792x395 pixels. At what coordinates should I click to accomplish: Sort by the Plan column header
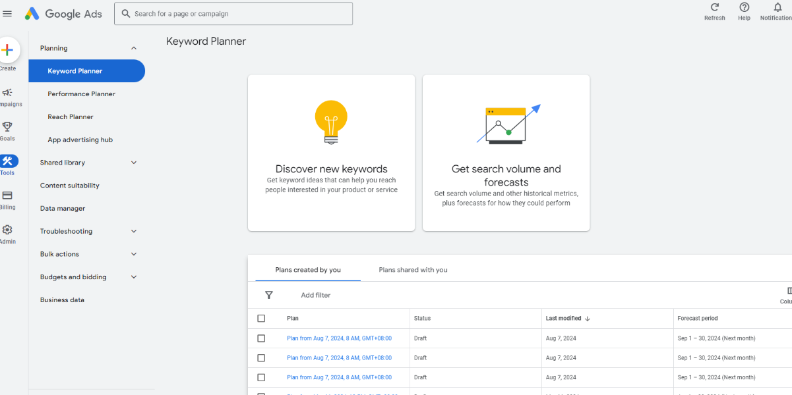click(293, 319)
